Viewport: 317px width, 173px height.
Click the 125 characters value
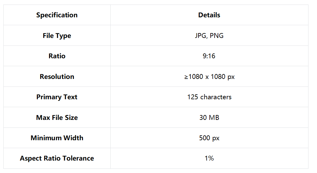tap(209, 97)
